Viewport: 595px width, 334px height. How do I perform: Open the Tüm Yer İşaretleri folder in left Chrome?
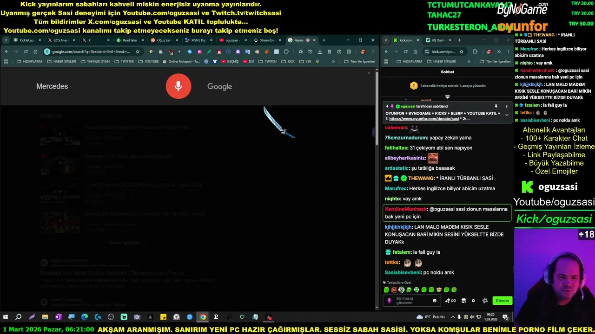pyautogui.click(x=359, y=61)
